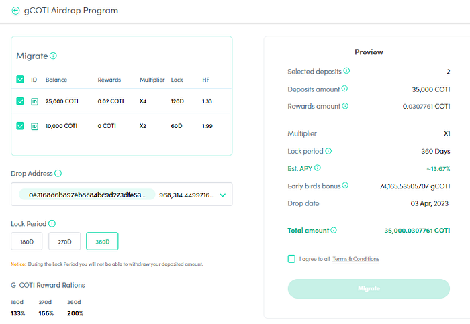Click the 120D lock cell
Image resolution: width=470 pixels, height=324 pixels.
[177, 101]
